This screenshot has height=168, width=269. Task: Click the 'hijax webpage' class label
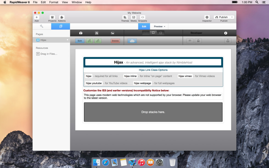point(142,83)
